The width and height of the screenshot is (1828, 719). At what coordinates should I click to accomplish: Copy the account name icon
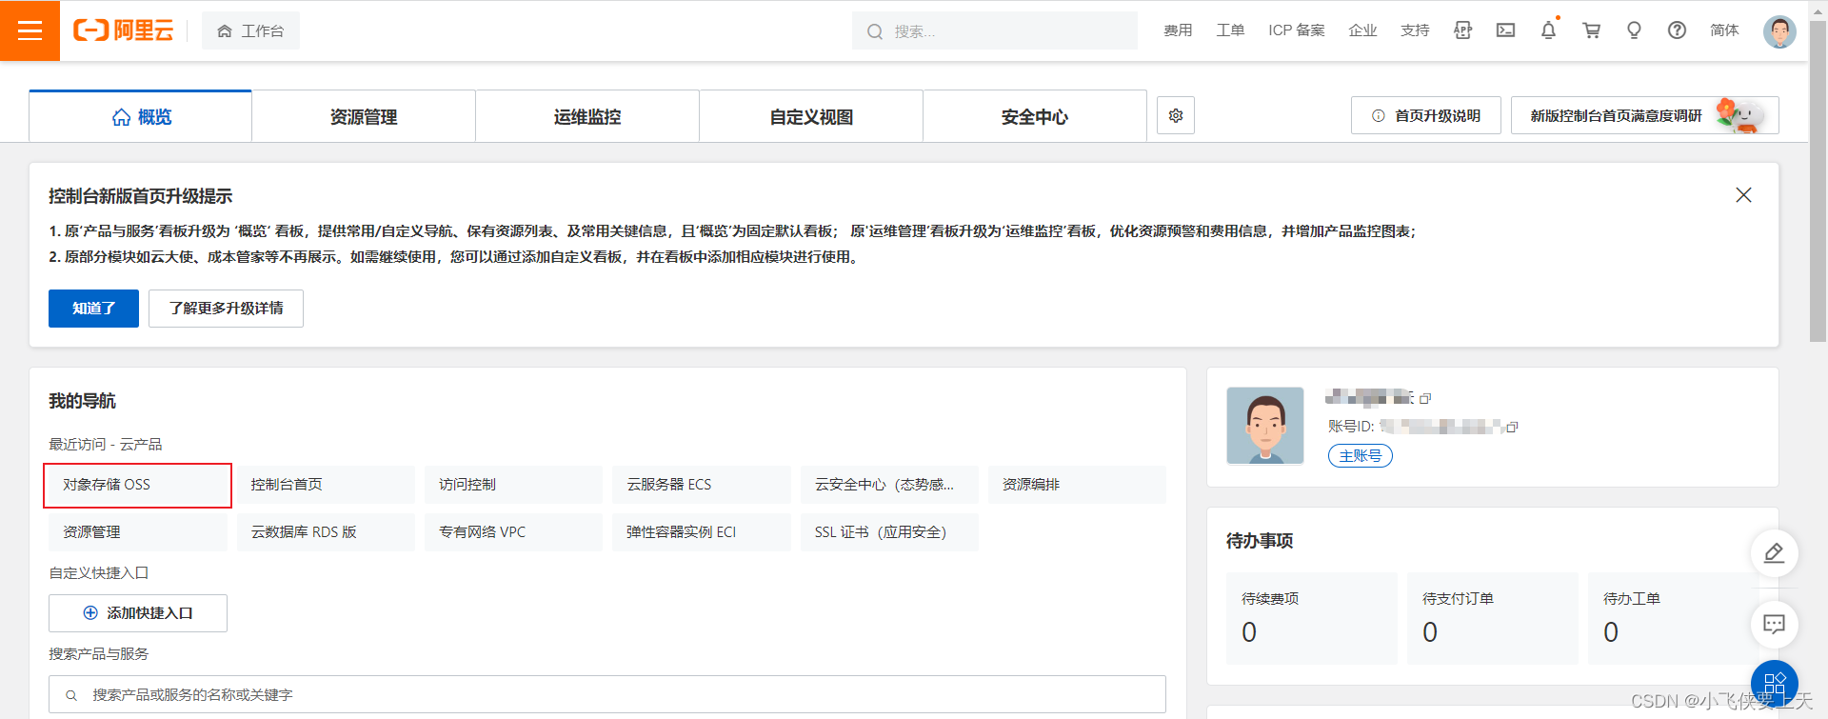1425,398
